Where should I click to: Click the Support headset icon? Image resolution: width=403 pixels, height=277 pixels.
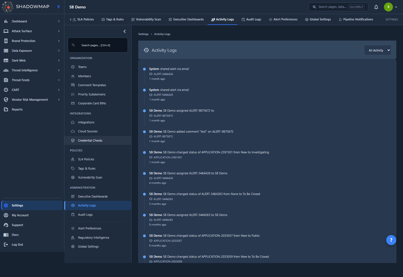[x=6, y=225]
